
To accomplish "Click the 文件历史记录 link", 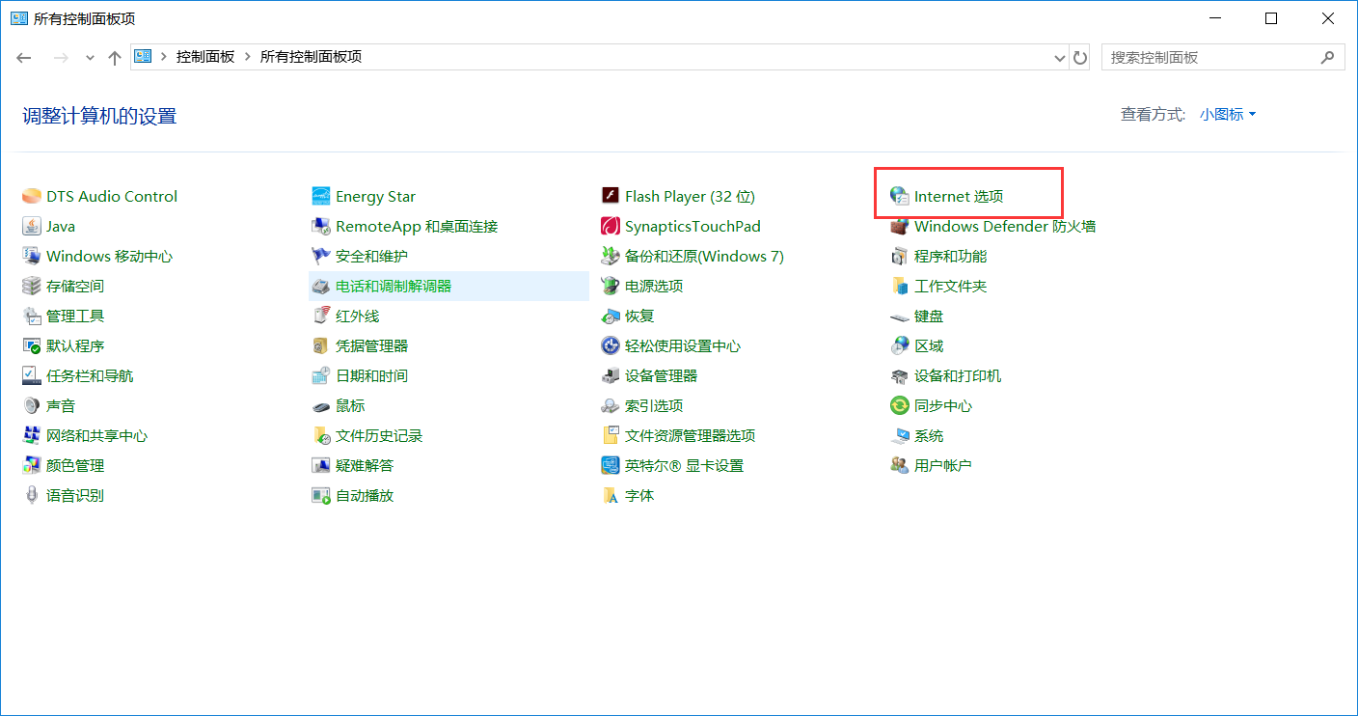I will (379, 436).
